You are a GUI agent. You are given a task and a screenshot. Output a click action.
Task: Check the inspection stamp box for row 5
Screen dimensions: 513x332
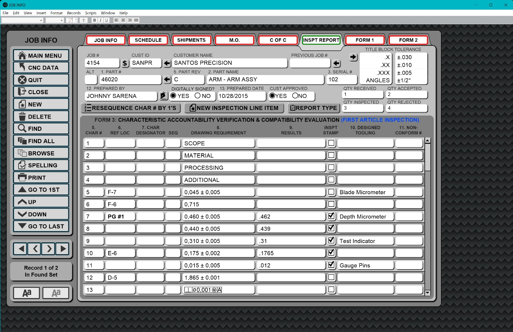click(331, 192)
